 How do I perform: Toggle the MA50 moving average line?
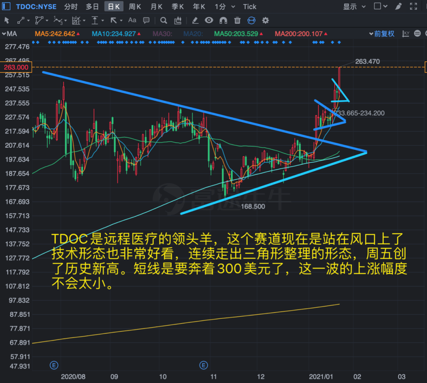[238, 34]
